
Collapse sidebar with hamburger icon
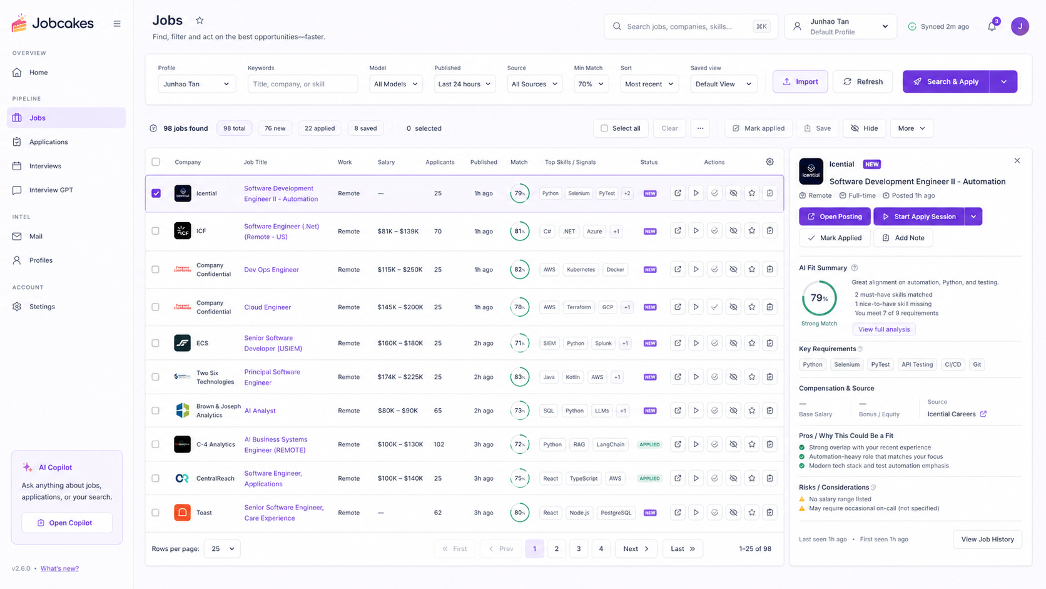pyautogui.click(x=117, y=24)
